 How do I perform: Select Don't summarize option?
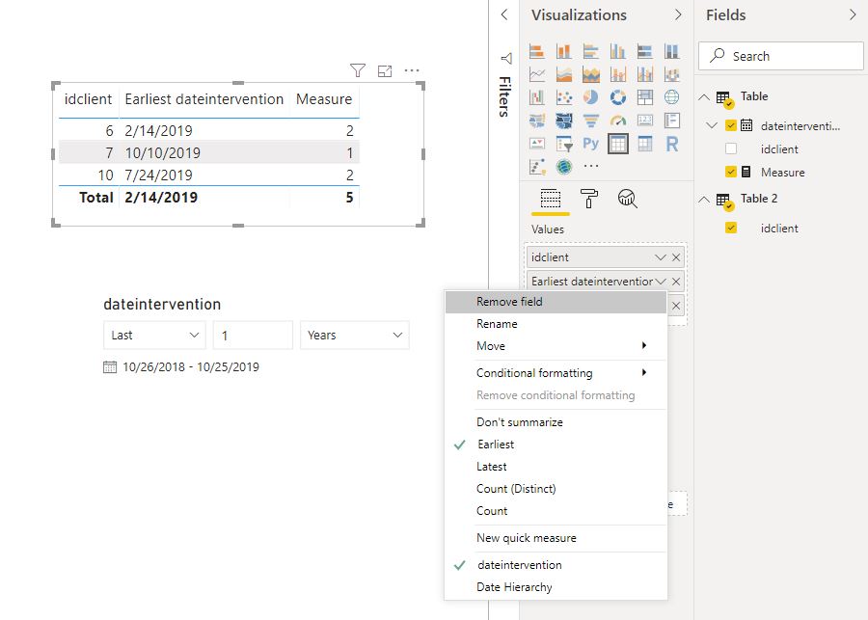(x=556, y=421)
